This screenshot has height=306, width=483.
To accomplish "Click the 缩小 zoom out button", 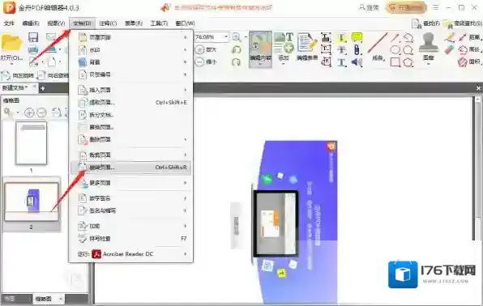I will pyautogui.click(x=206, y=62).
